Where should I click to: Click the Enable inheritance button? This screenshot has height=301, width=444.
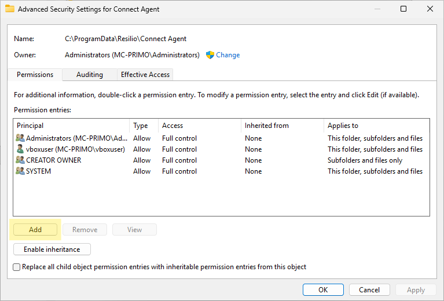coord(52,249)
